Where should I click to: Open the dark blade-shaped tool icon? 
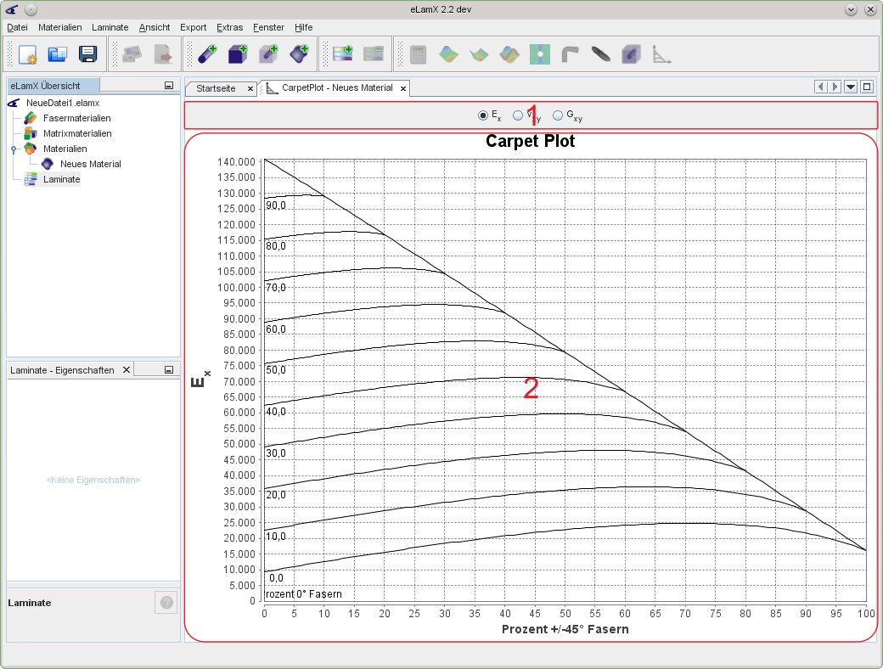pos(601,54)
